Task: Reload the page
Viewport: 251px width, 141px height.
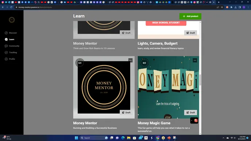Action: (11, 7)
